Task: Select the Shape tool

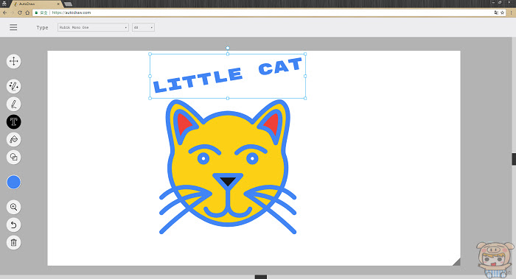Action: [x=13, y=157]
